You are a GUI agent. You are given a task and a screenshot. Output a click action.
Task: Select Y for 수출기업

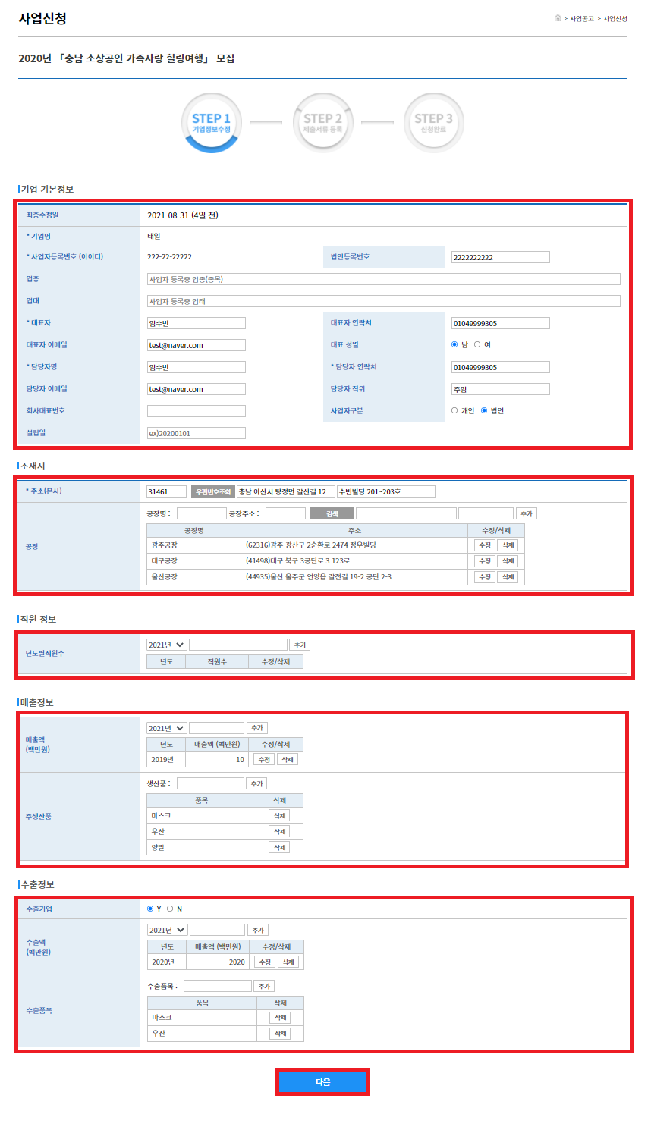pyautogui.click(x=150, y=909)
